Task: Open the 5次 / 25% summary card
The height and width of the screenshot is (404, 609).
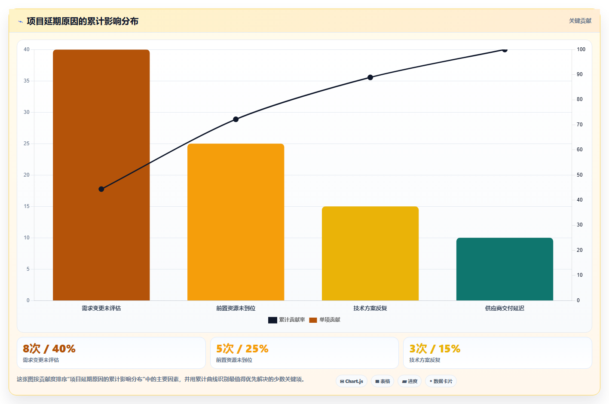Action: click(x=304, y=353)
